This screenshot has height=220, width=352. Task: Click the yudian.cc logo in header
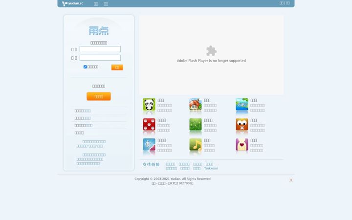click(72, 3)
